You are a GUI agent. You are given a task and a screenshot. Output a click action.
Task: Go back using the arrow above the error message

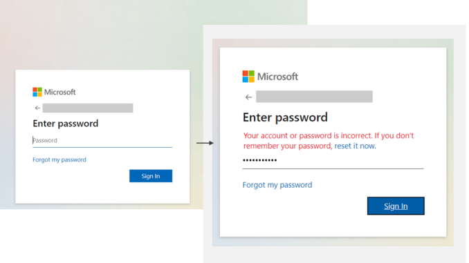point(248,97)
